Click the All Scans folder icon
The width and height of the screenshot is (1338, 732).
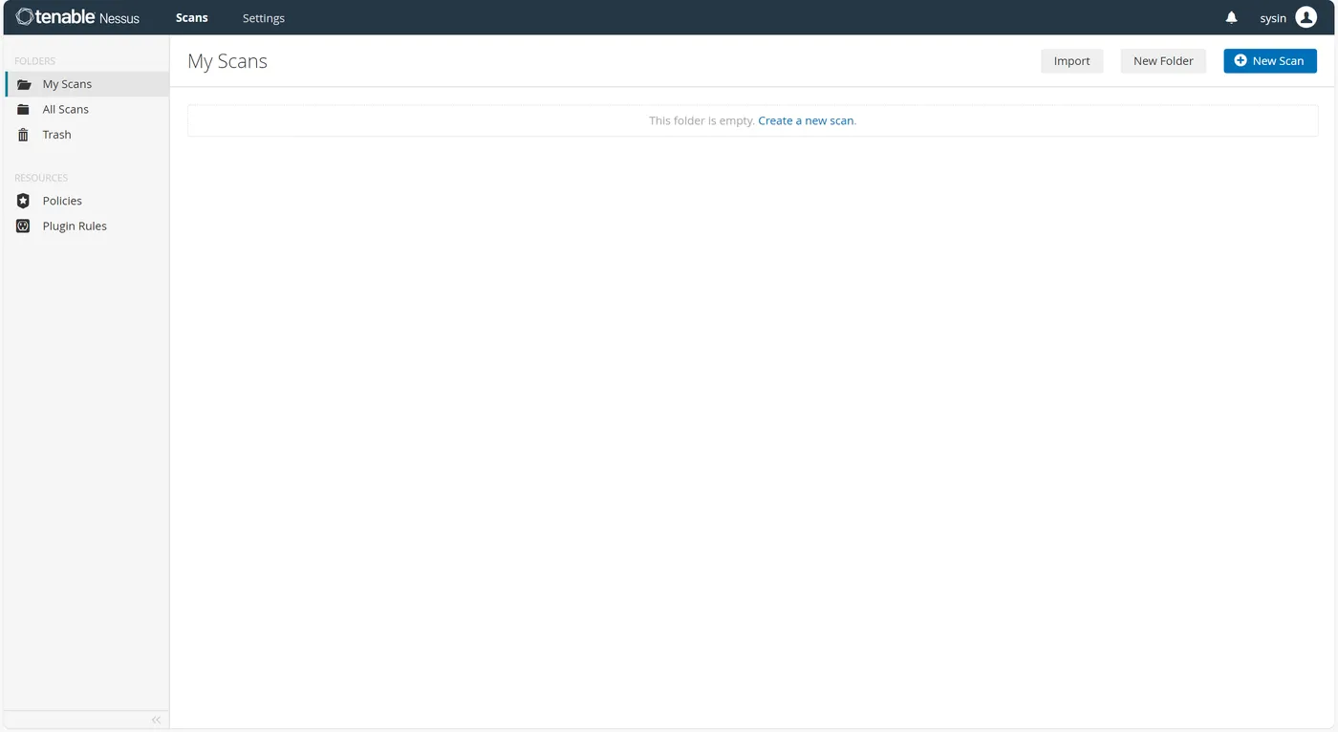click(23, 109)
